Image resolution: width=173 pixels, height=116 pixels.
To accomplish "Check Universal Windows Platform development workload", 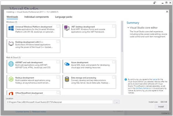I will point(58,26).
